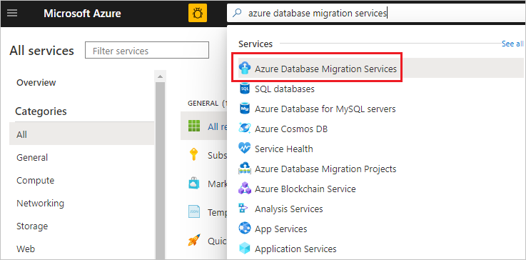Click the SQL databases icon
This screenshot has height=260, width=526.
pyautogui.click(x=245, y=89)
